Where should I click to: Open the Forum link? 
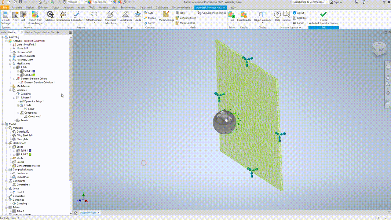[299, 23]
